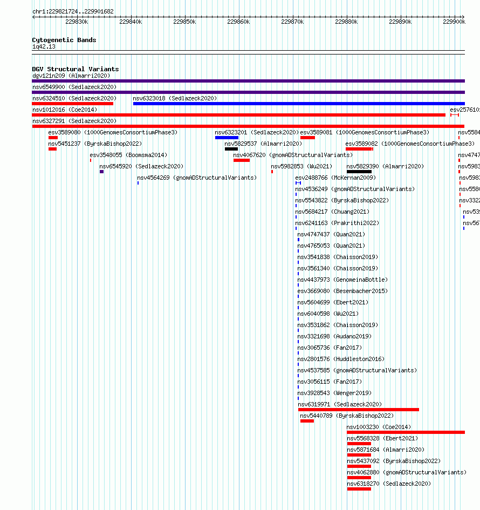Click the nsv1012016 (Coe2014) label

pos(65,110)
